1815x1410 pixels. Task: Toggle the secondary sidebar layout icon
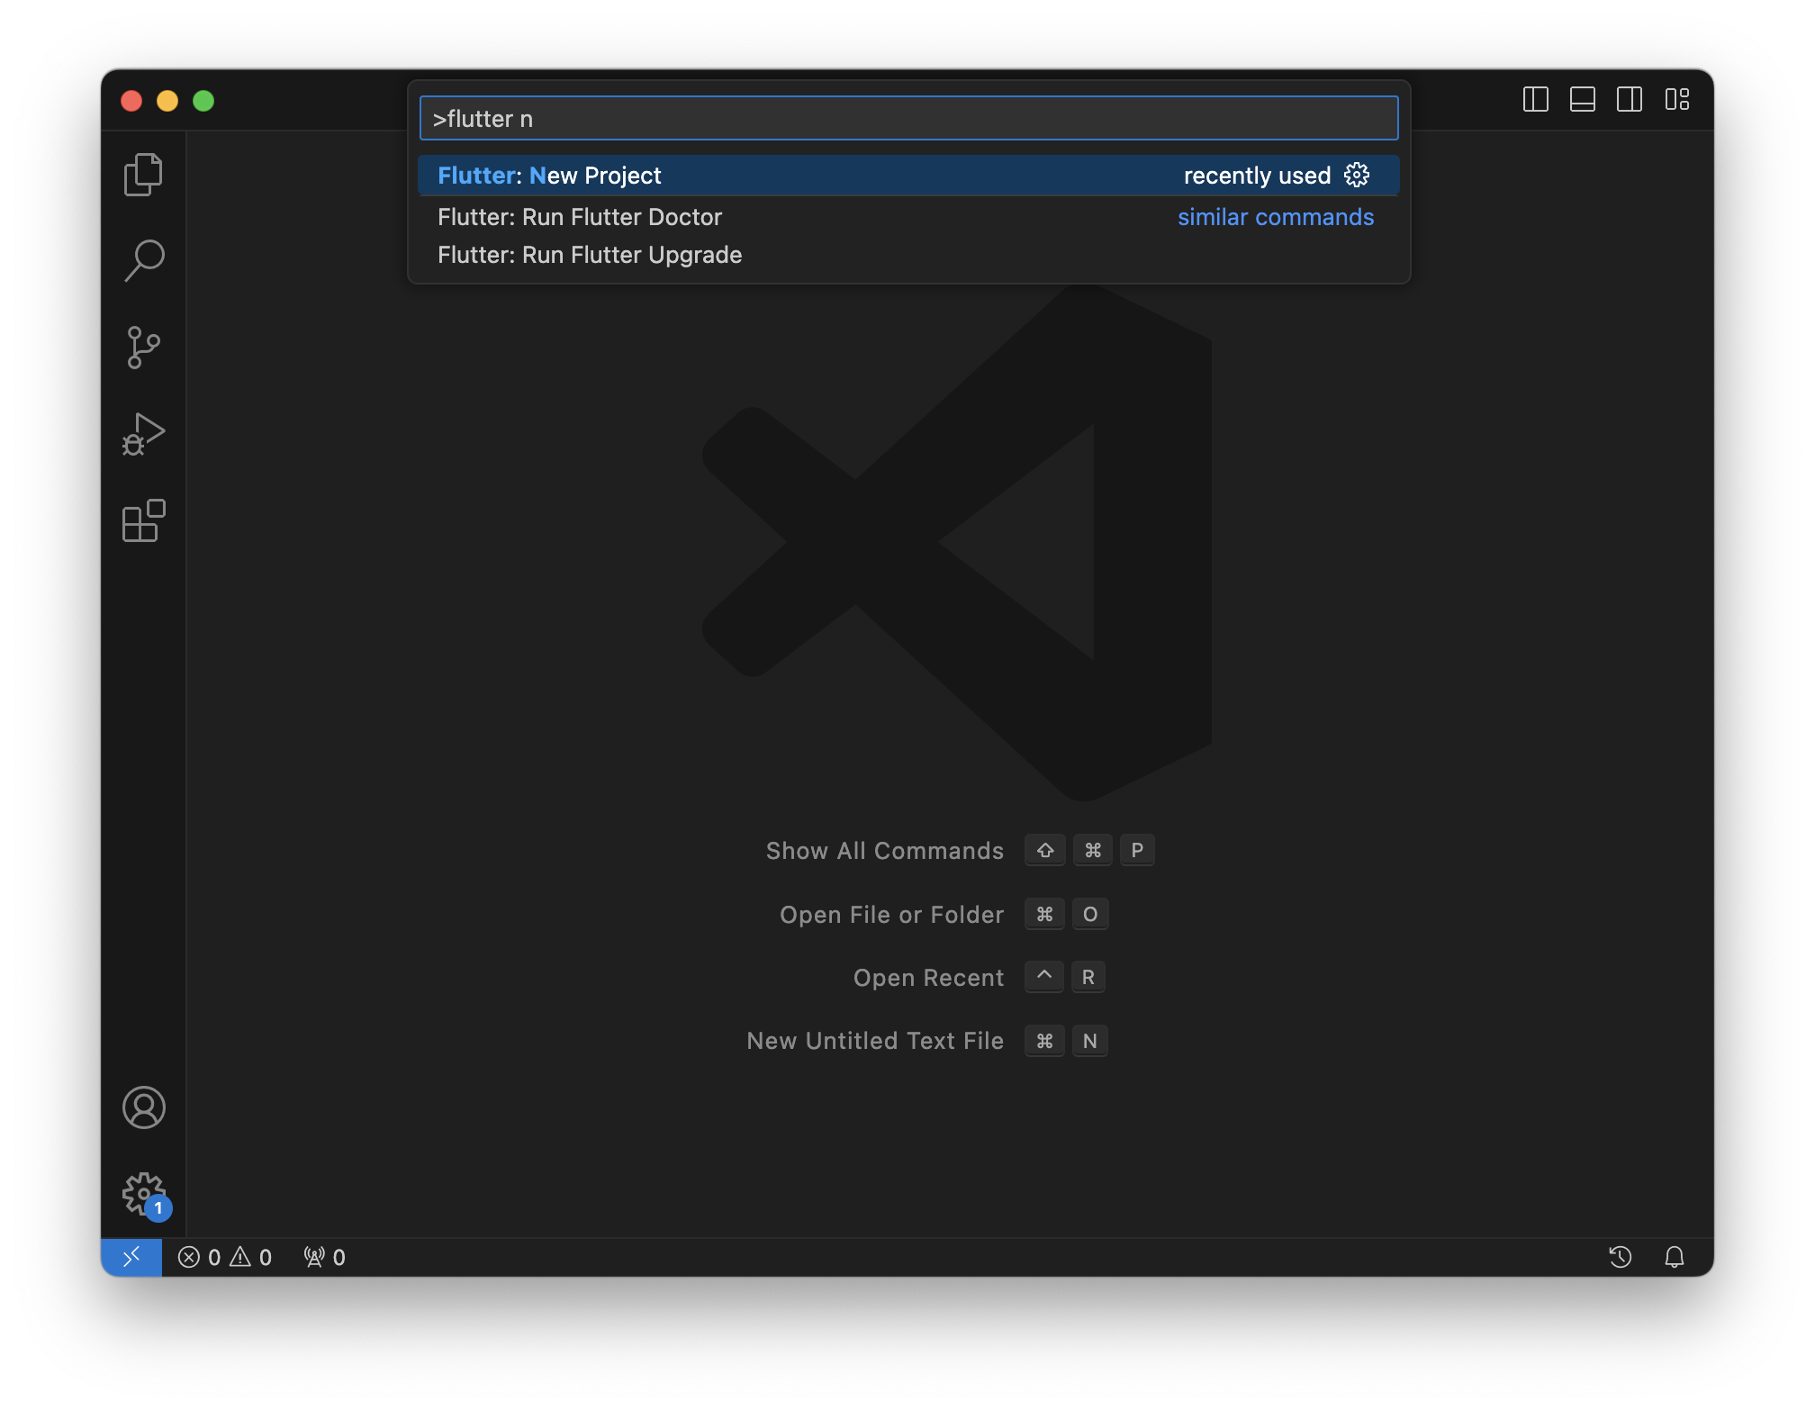[x=1630, y=100]
